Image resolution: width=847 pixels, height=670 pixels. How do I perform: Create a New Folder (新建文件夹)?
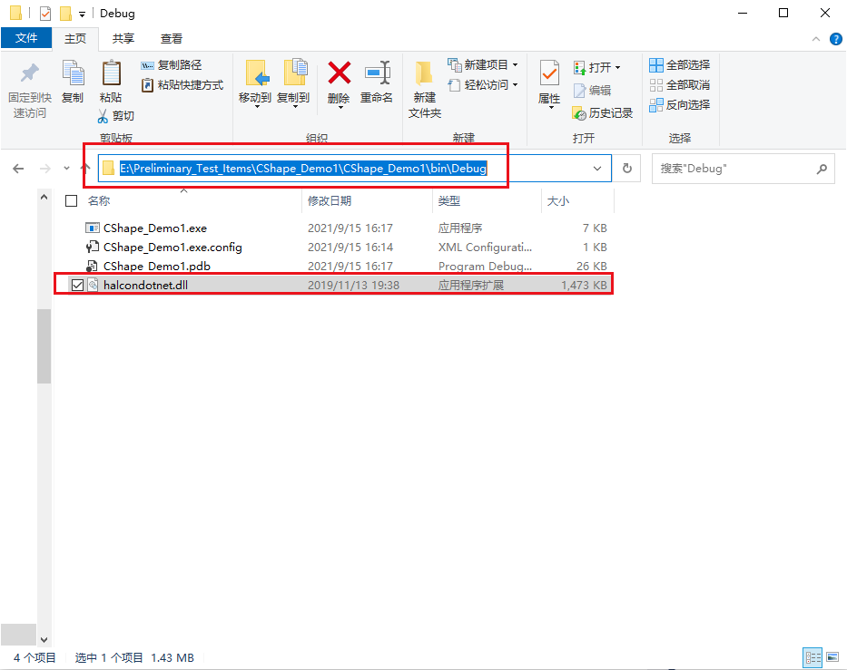point(425,89)
